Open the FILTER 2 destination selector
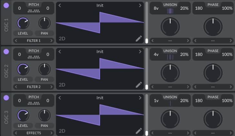The height and width of the screenshot is (136, 235). pos(34,87)
